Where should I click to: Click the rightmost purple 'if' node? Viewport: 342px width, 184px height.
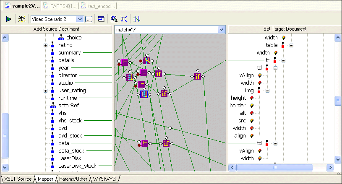click(198, 76)
